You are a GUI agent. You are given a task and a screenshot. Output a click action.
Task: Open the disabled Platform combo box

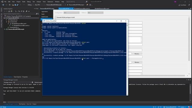pos(95,13)
